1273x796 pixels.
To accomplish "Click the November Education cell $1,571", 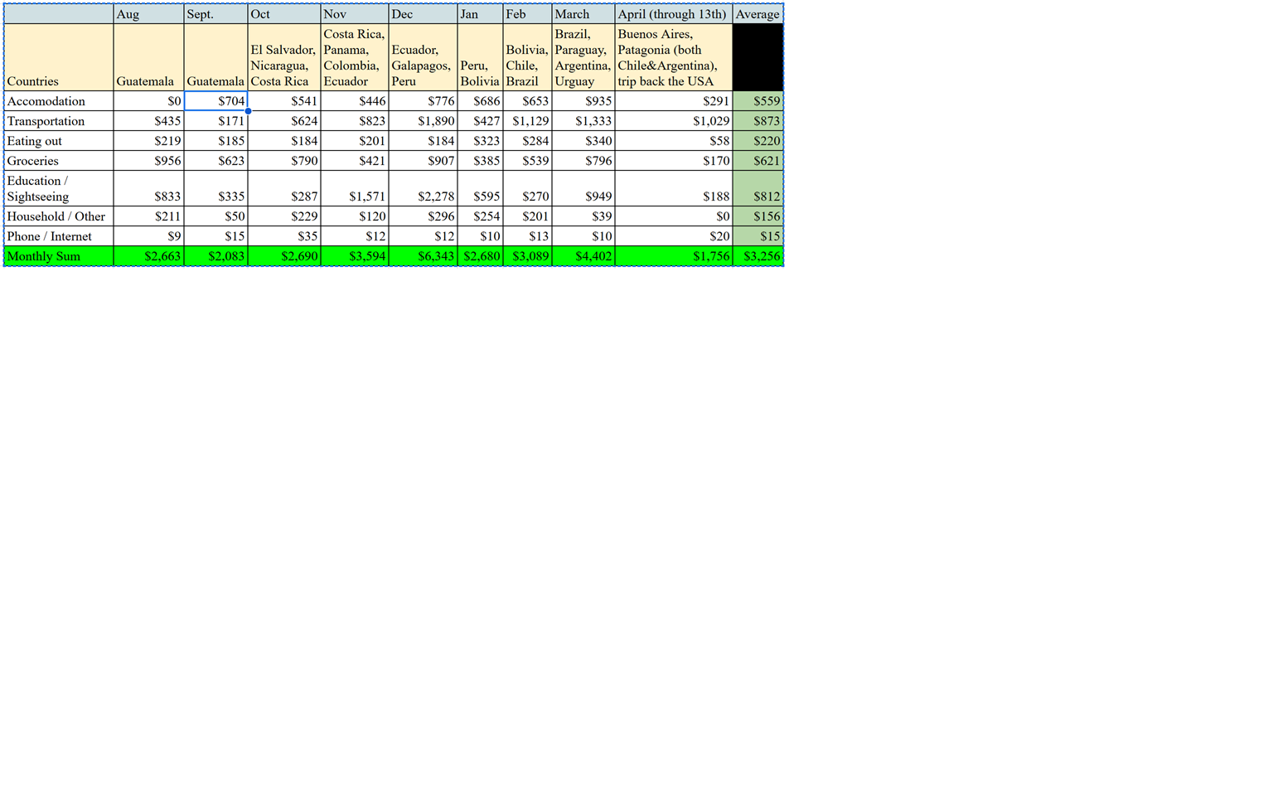I will (x=355, y=189).
